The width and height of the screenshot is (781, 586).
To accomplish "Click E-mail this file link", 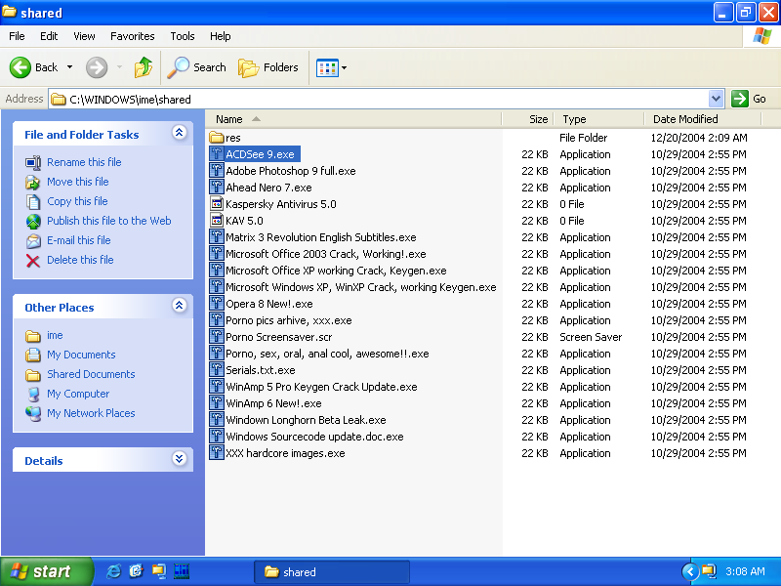I will (x=79, y=240).
